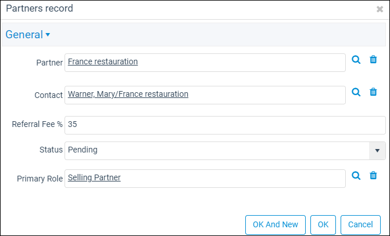Click the Contact field label
The width and height of the screenshot is (390, 236).
click(x=48, y=95)
